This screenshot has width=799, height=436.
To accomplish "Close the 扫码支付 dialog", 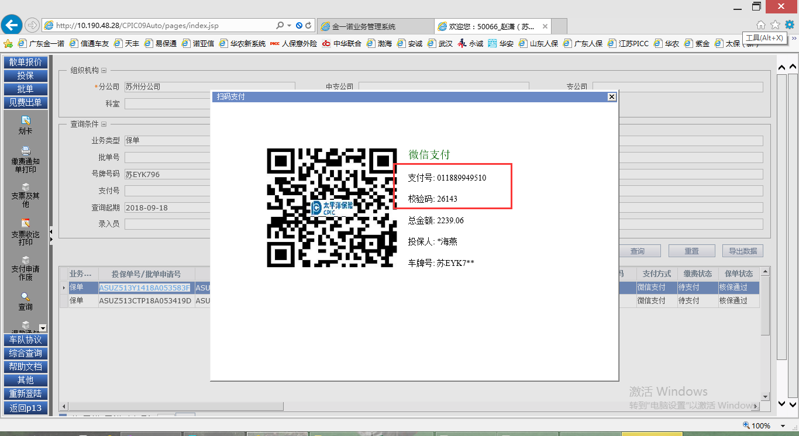I will [611, 96].
